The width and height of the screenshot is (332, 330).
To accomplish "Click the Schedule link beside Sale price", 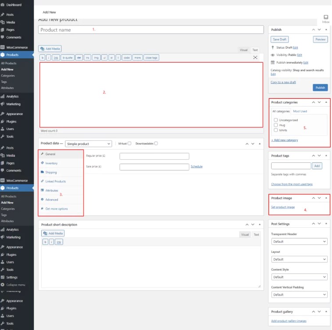I will tap(196, 167).
